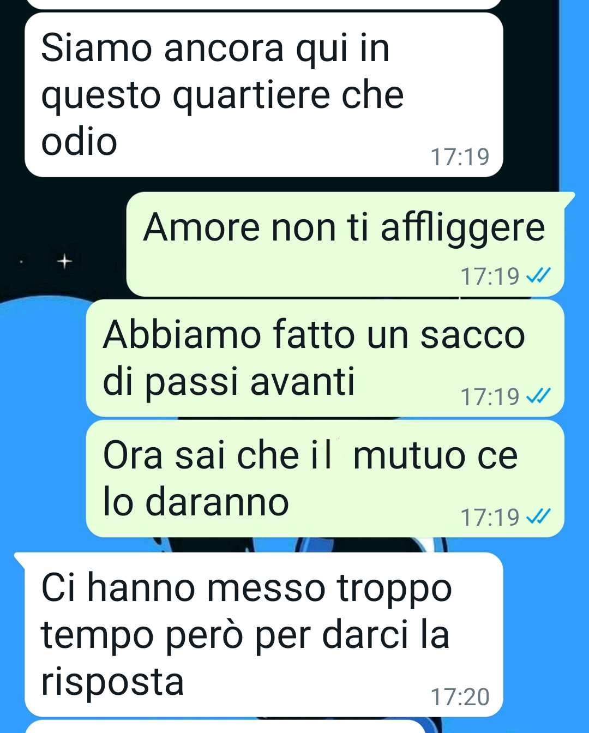
Task: Tap the 17:20 timestamp on 'risposta' message
Action: 460,697
